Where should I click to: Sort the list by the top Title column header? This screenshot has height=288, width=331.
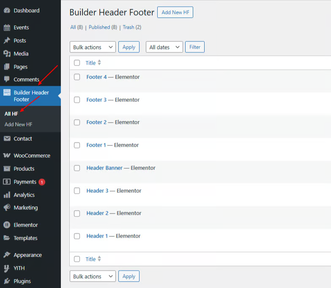coord(91,63)
